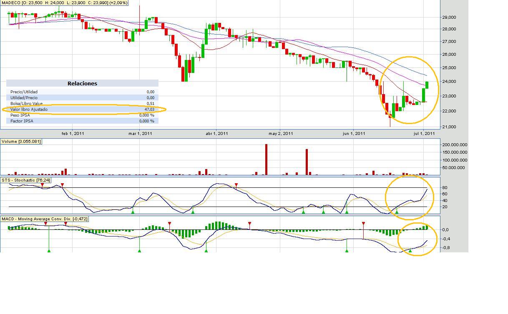
Task: Click the 23,000 price axis label
Action: click(449, 96)
